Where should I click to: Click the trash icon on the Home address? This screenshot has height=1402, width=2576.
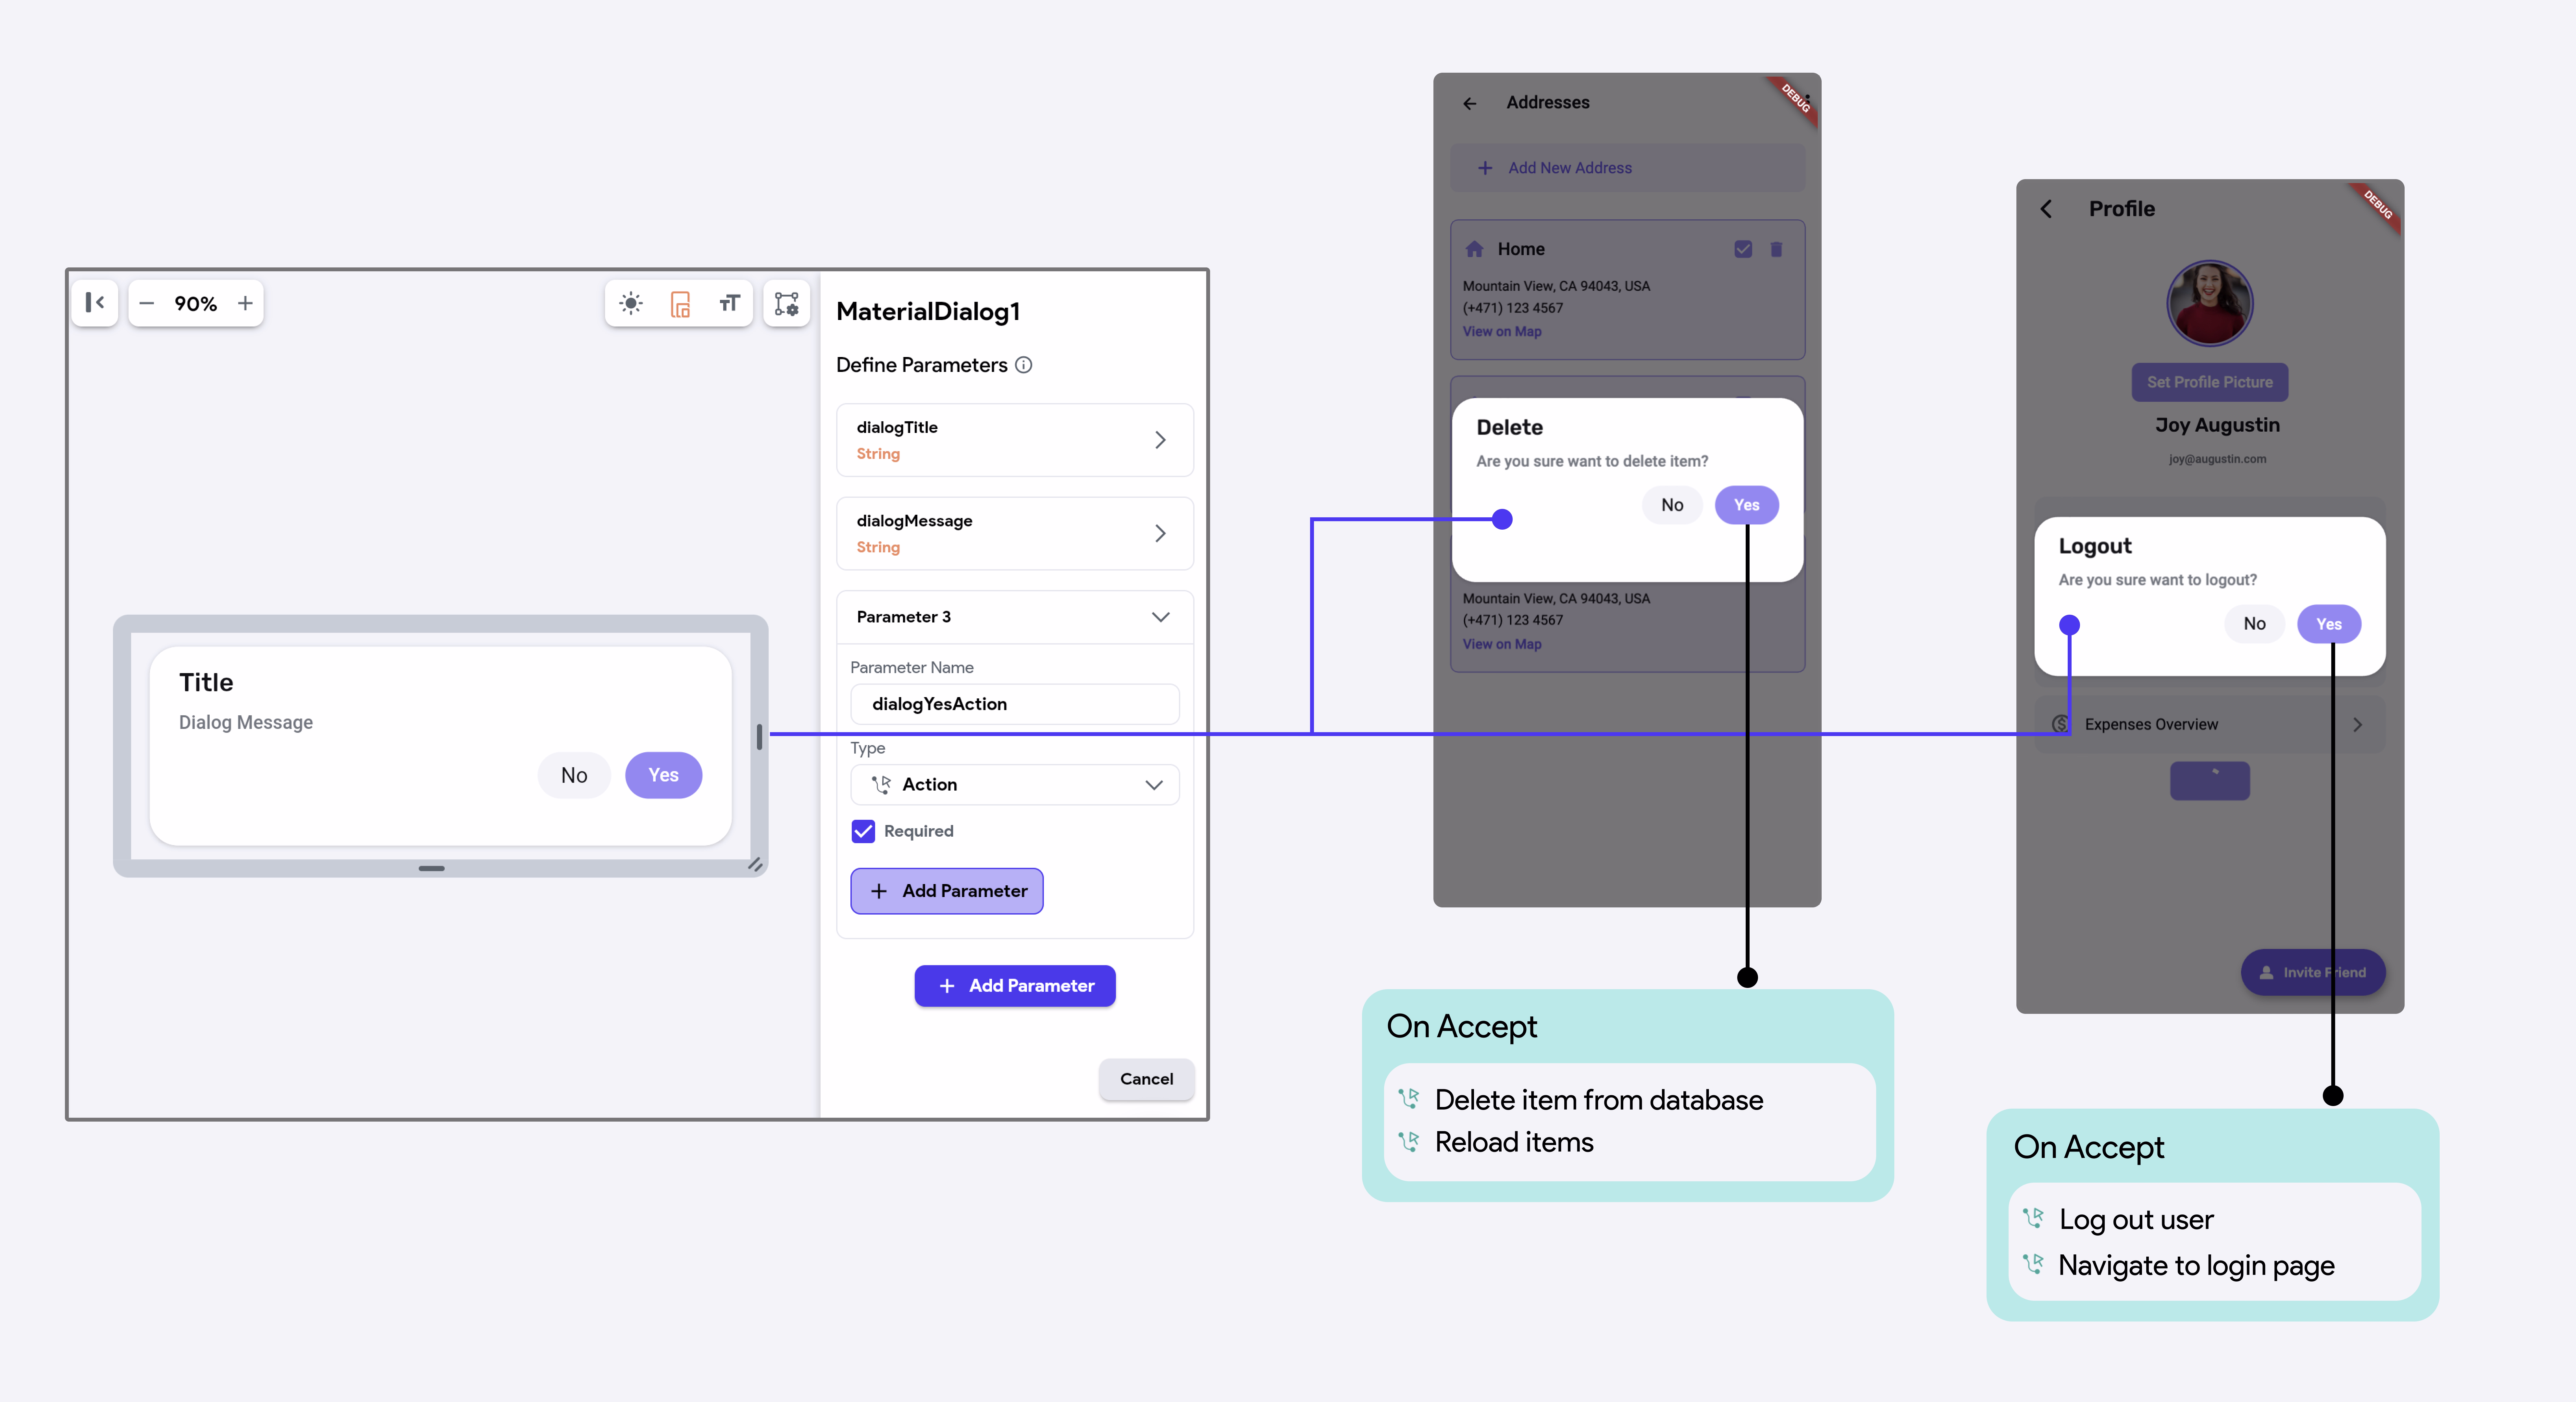click(x=1776, y=249)
